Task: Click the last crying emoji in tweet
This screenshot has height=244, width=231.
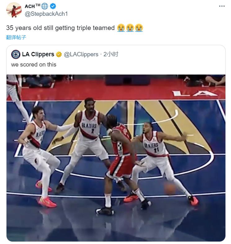Action: pos(139,28)
